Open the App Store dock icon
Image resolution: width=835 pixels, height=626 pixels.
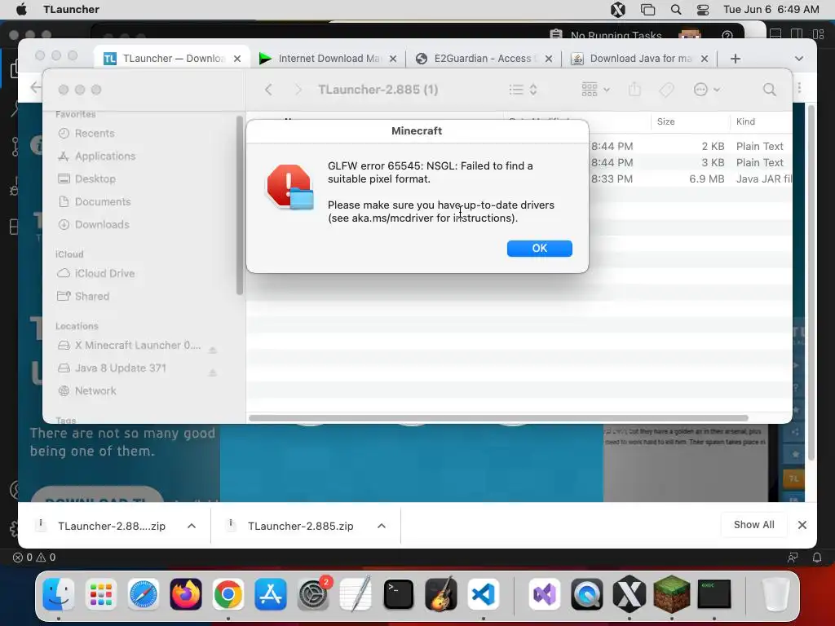pyautogui.click(x=271, y=594)
